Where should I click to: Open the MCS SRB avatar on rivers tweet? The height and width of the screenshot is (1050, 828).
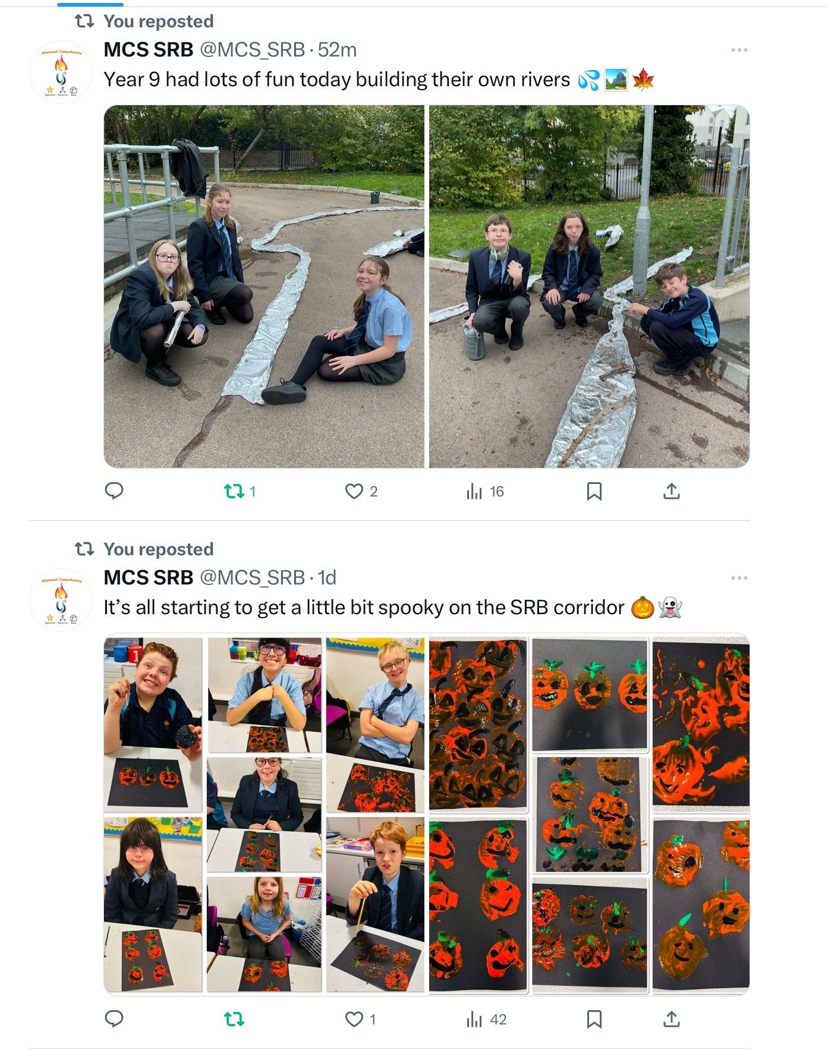coord(61,72)
